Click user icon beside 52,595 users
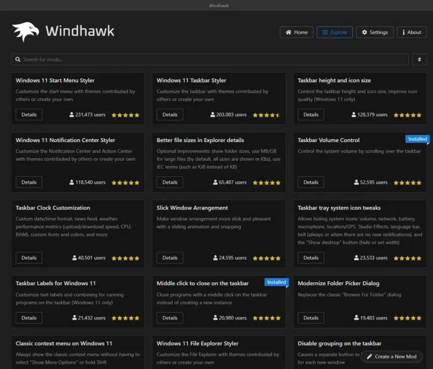 pyautogui.click(x=356, y=182)
